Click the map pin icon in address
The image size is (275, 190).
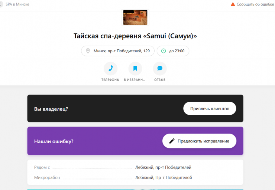[x=88, y=51]
